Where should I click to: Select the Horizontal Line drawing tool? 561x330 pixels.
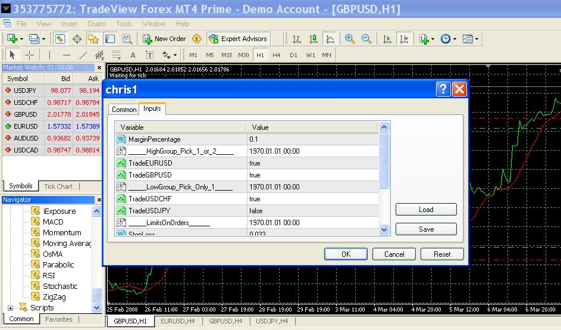pos(66,55)
